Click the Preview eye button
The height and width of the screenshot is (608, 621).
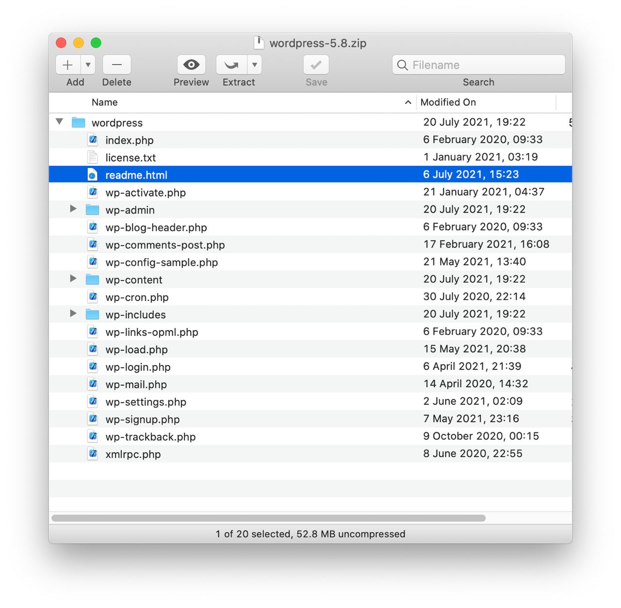(191, 65)
